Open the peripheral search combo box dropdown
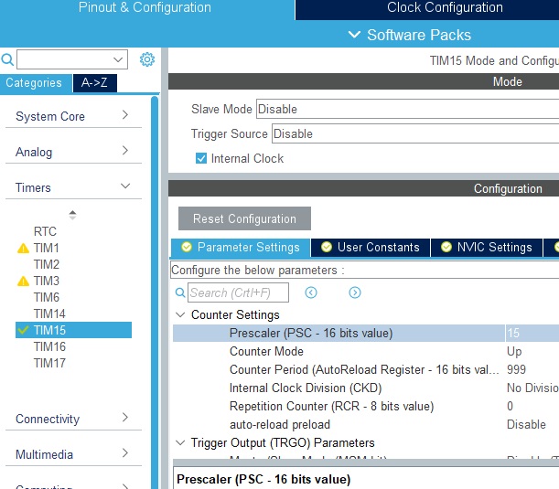 [x=119, y=59]
